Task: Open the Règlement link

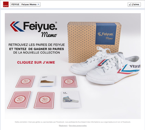Action: tap(63, 126)
